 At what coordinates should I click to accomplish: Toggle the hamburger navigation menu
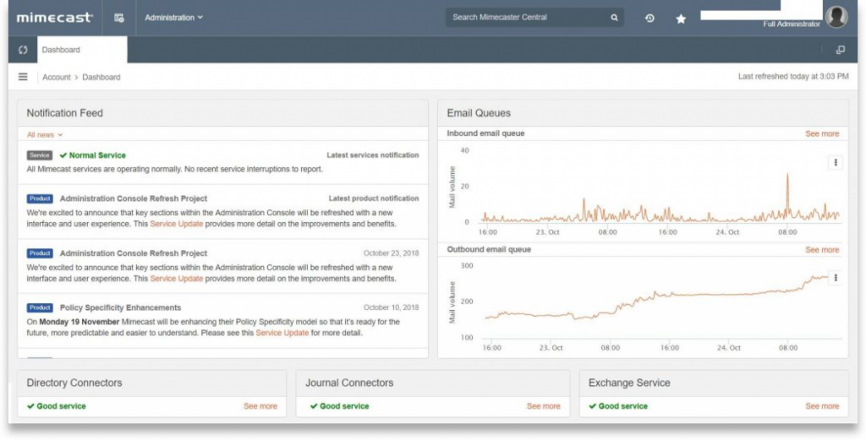coord(23,77)
